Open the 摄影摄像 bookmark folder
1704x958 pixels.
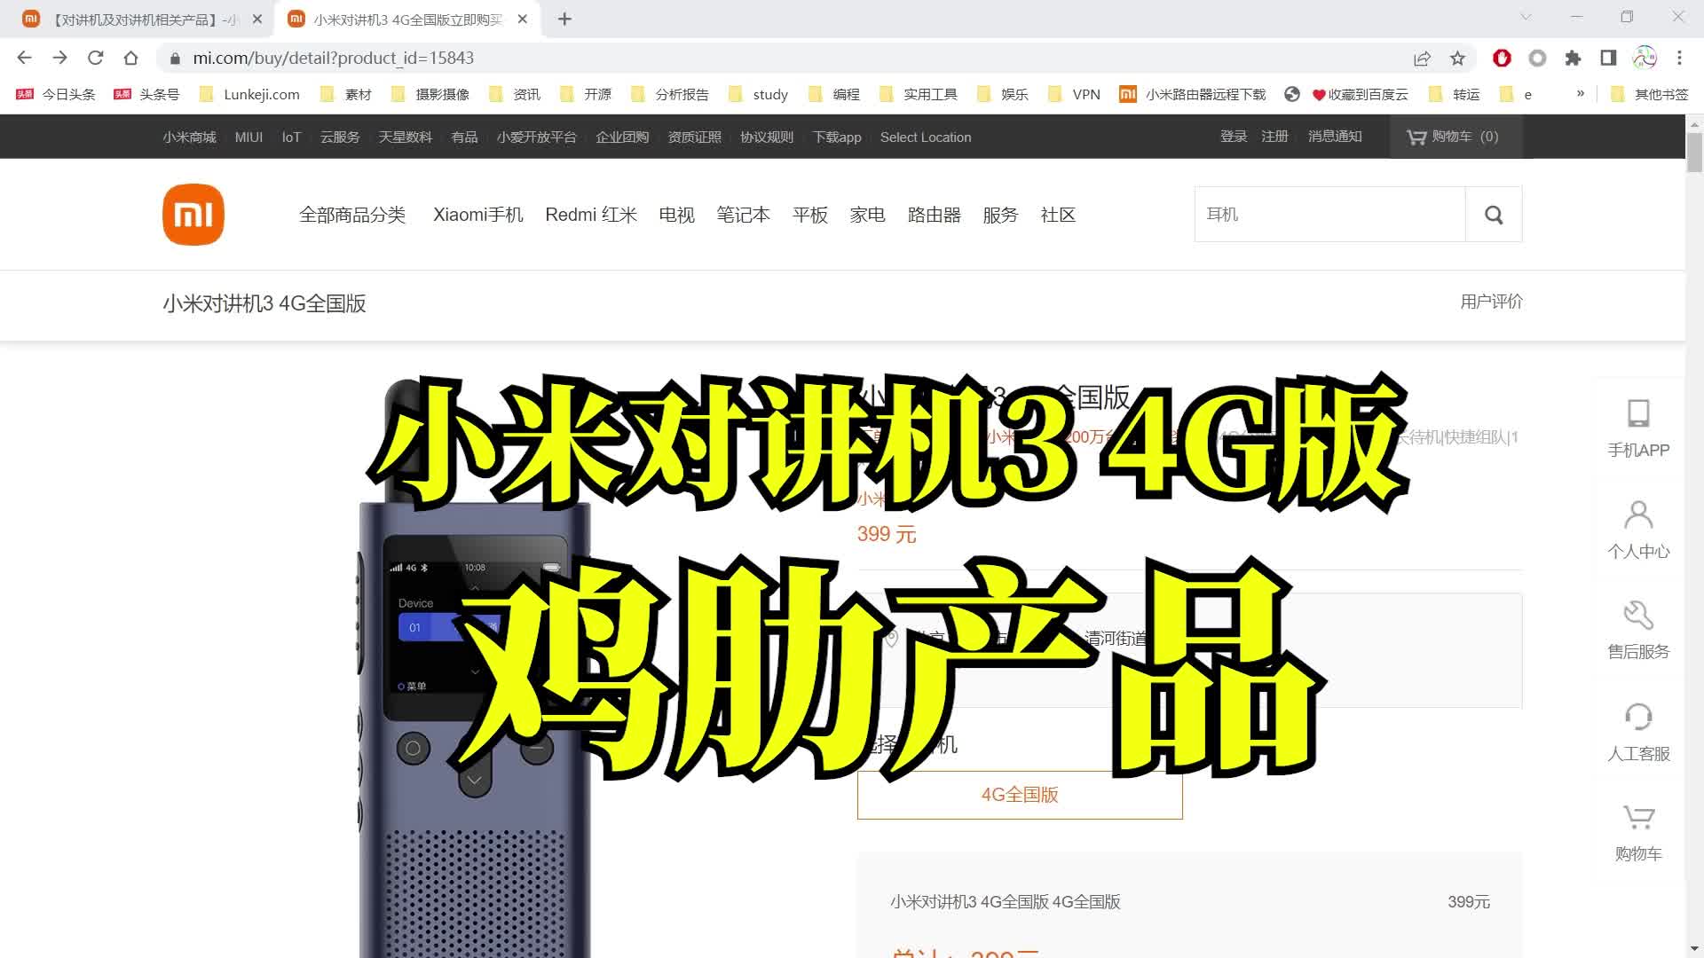click(x=430, y=94)
